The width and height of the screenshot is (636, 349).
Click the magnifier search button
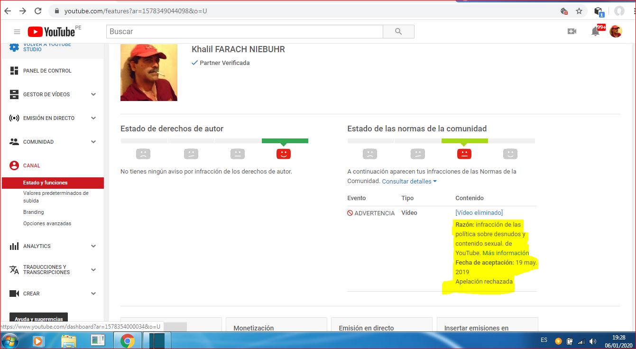(398, 32)
